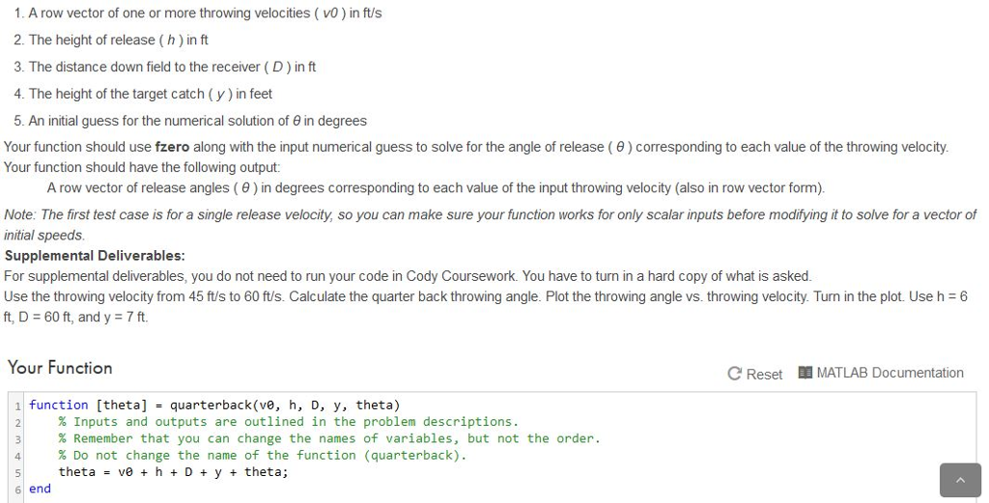Click the 'Supplemental Deliverables:' heading
The image size is (989, 503).
click(x=95, y=256)
